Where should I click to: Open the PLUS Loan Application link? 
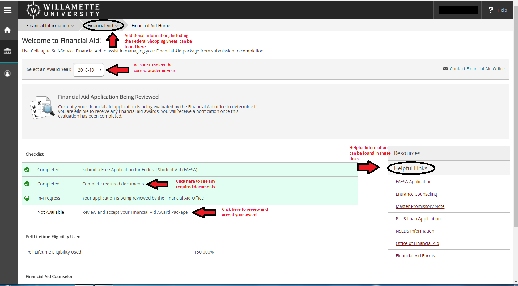(418, 219)
